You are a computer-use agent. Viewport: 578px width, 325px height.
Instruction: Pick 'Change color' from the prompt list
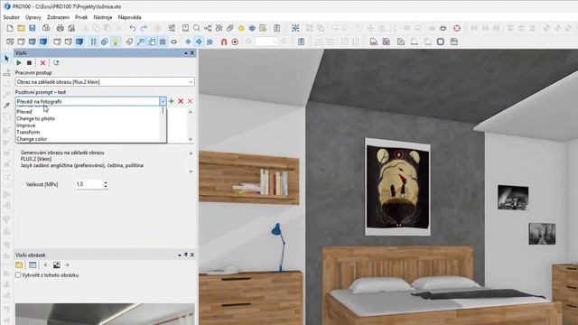(x=32, y=139)
